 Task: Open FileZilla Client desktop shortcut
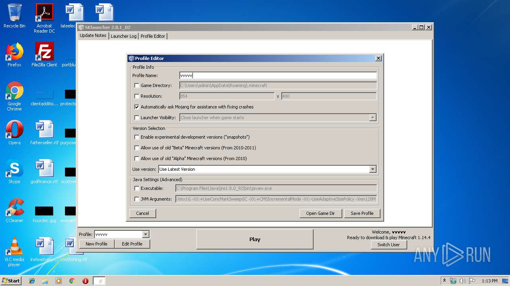pos(44,55)
